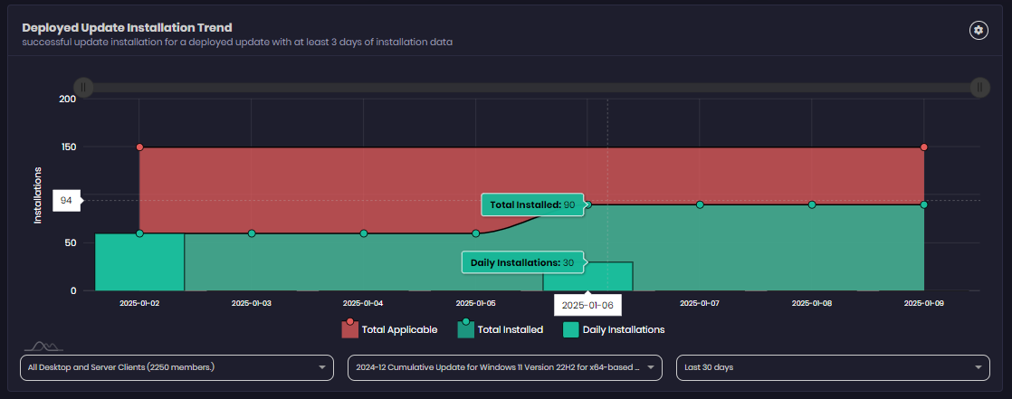1012x399 pixels.
Task: Click the Daily Installations legend color box
Action: coord(570,329)
